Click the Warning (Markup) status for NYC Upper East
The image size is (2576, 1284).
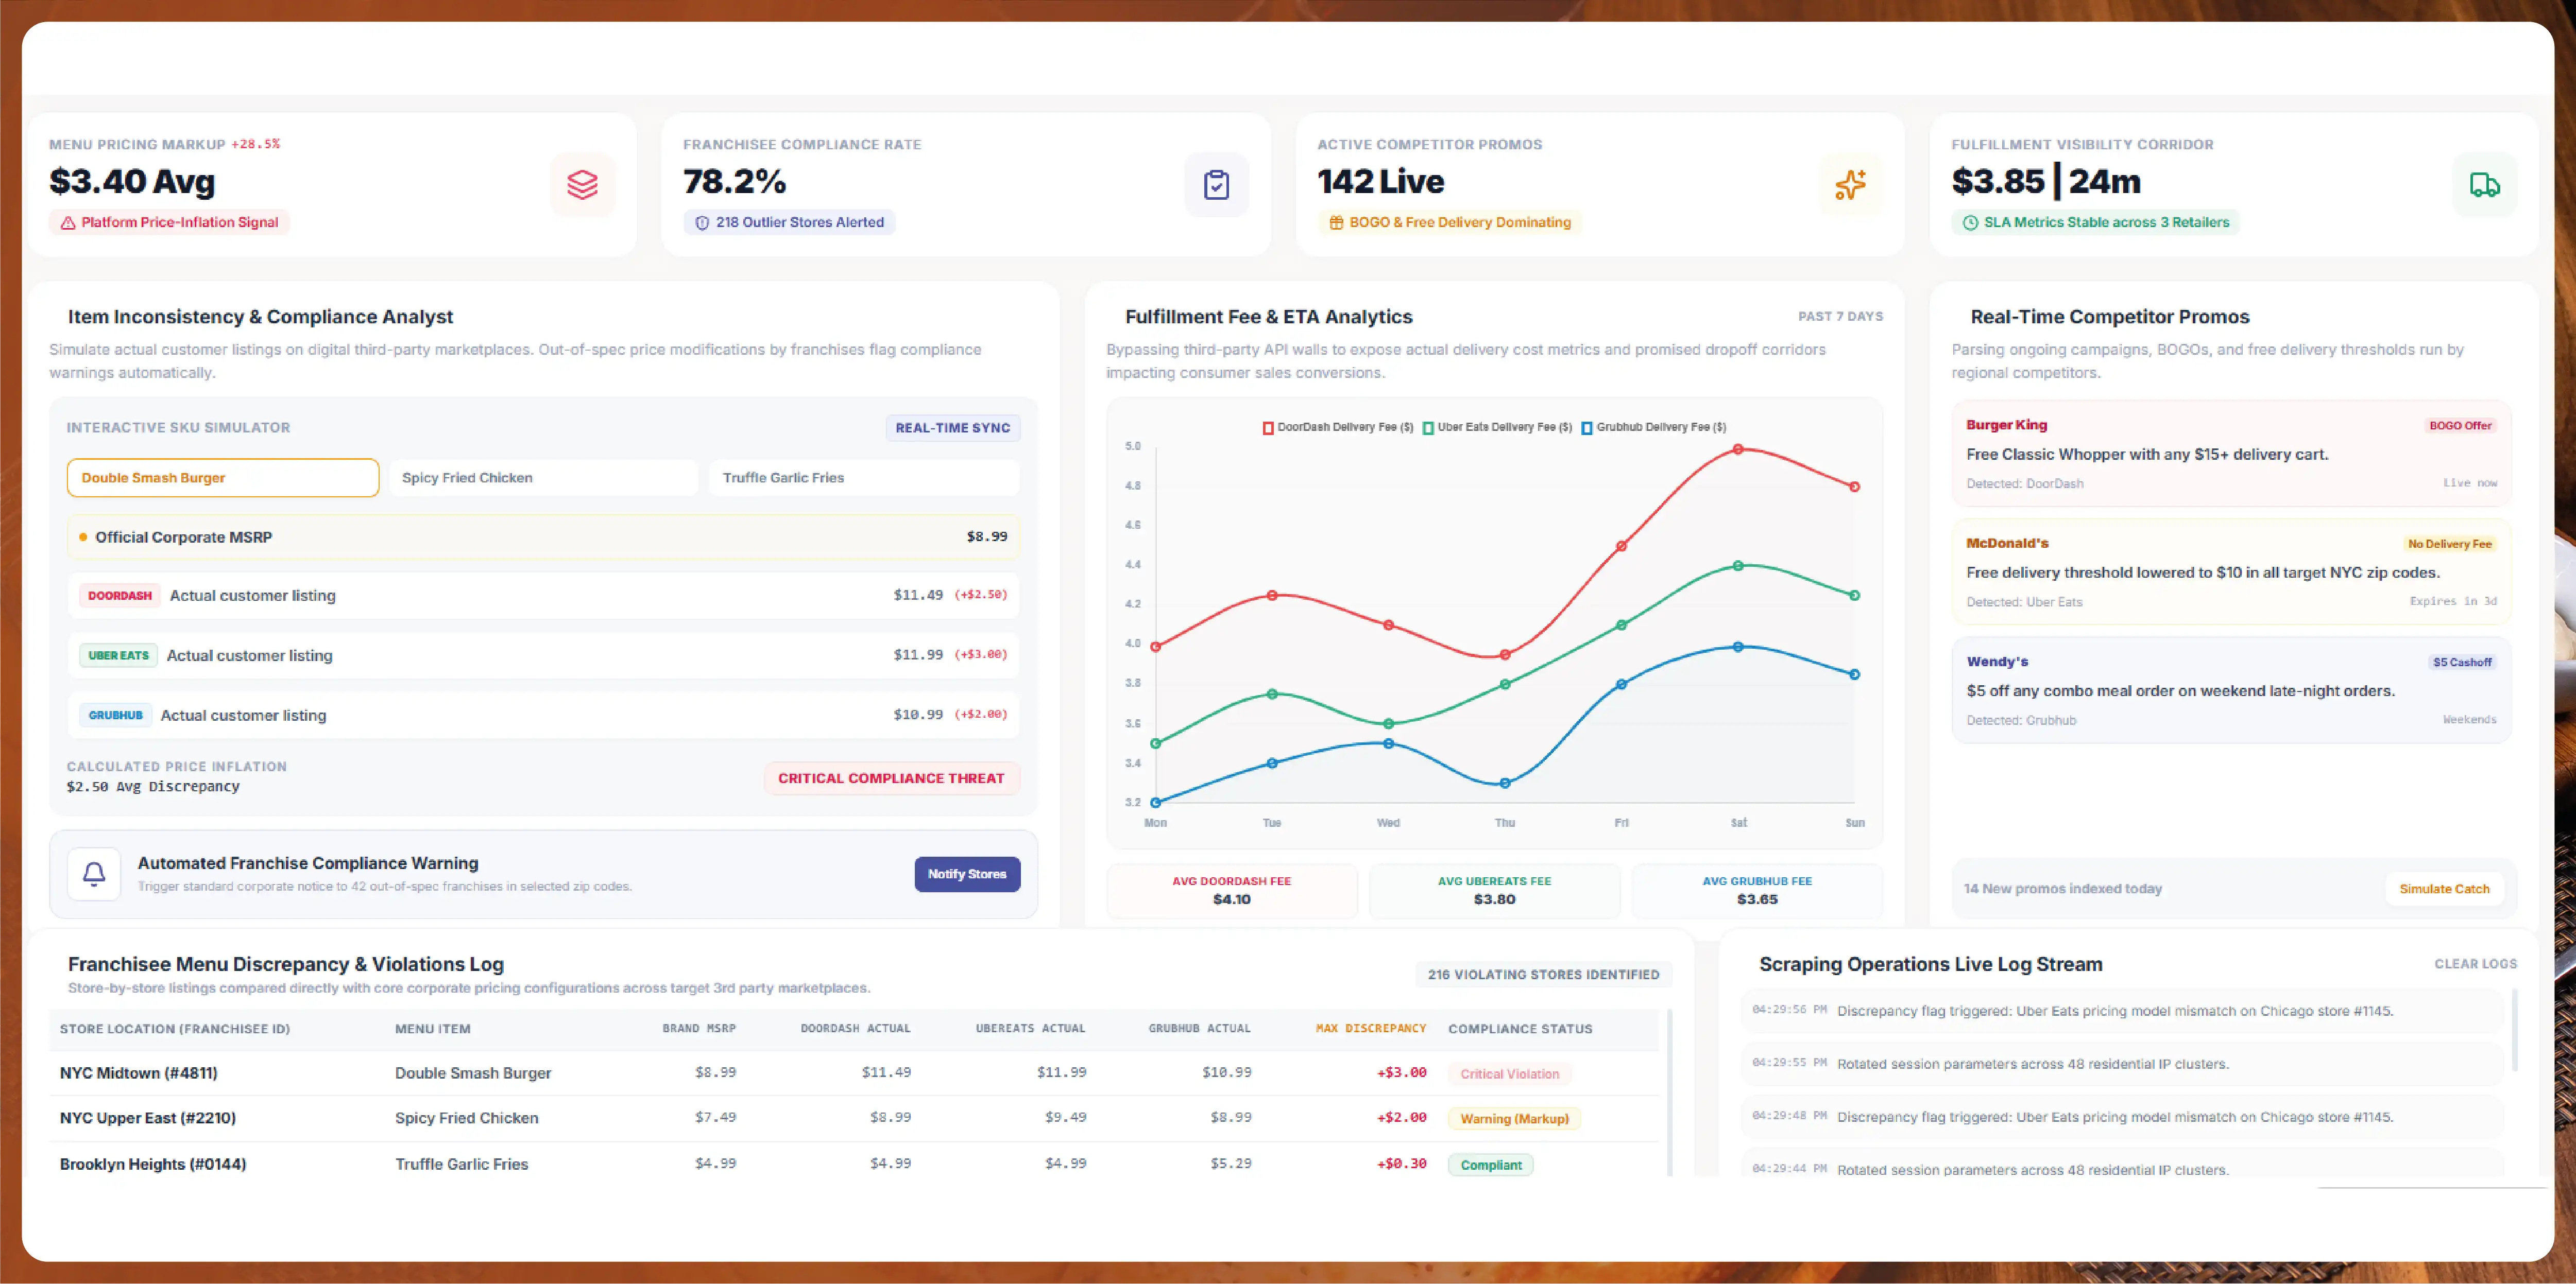1514,1119
